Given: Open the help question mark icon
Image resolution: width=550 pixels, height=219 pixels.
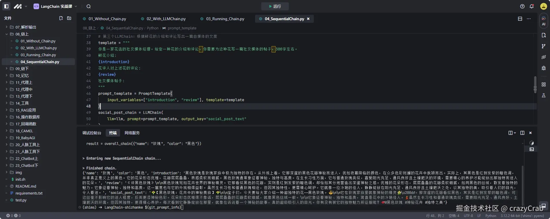Looking at the screenshot, I should click(522, 6).
